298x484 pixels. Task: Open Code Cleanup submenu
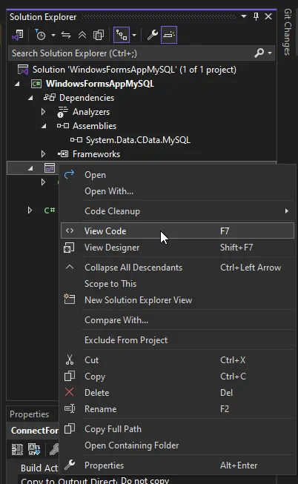177,211
